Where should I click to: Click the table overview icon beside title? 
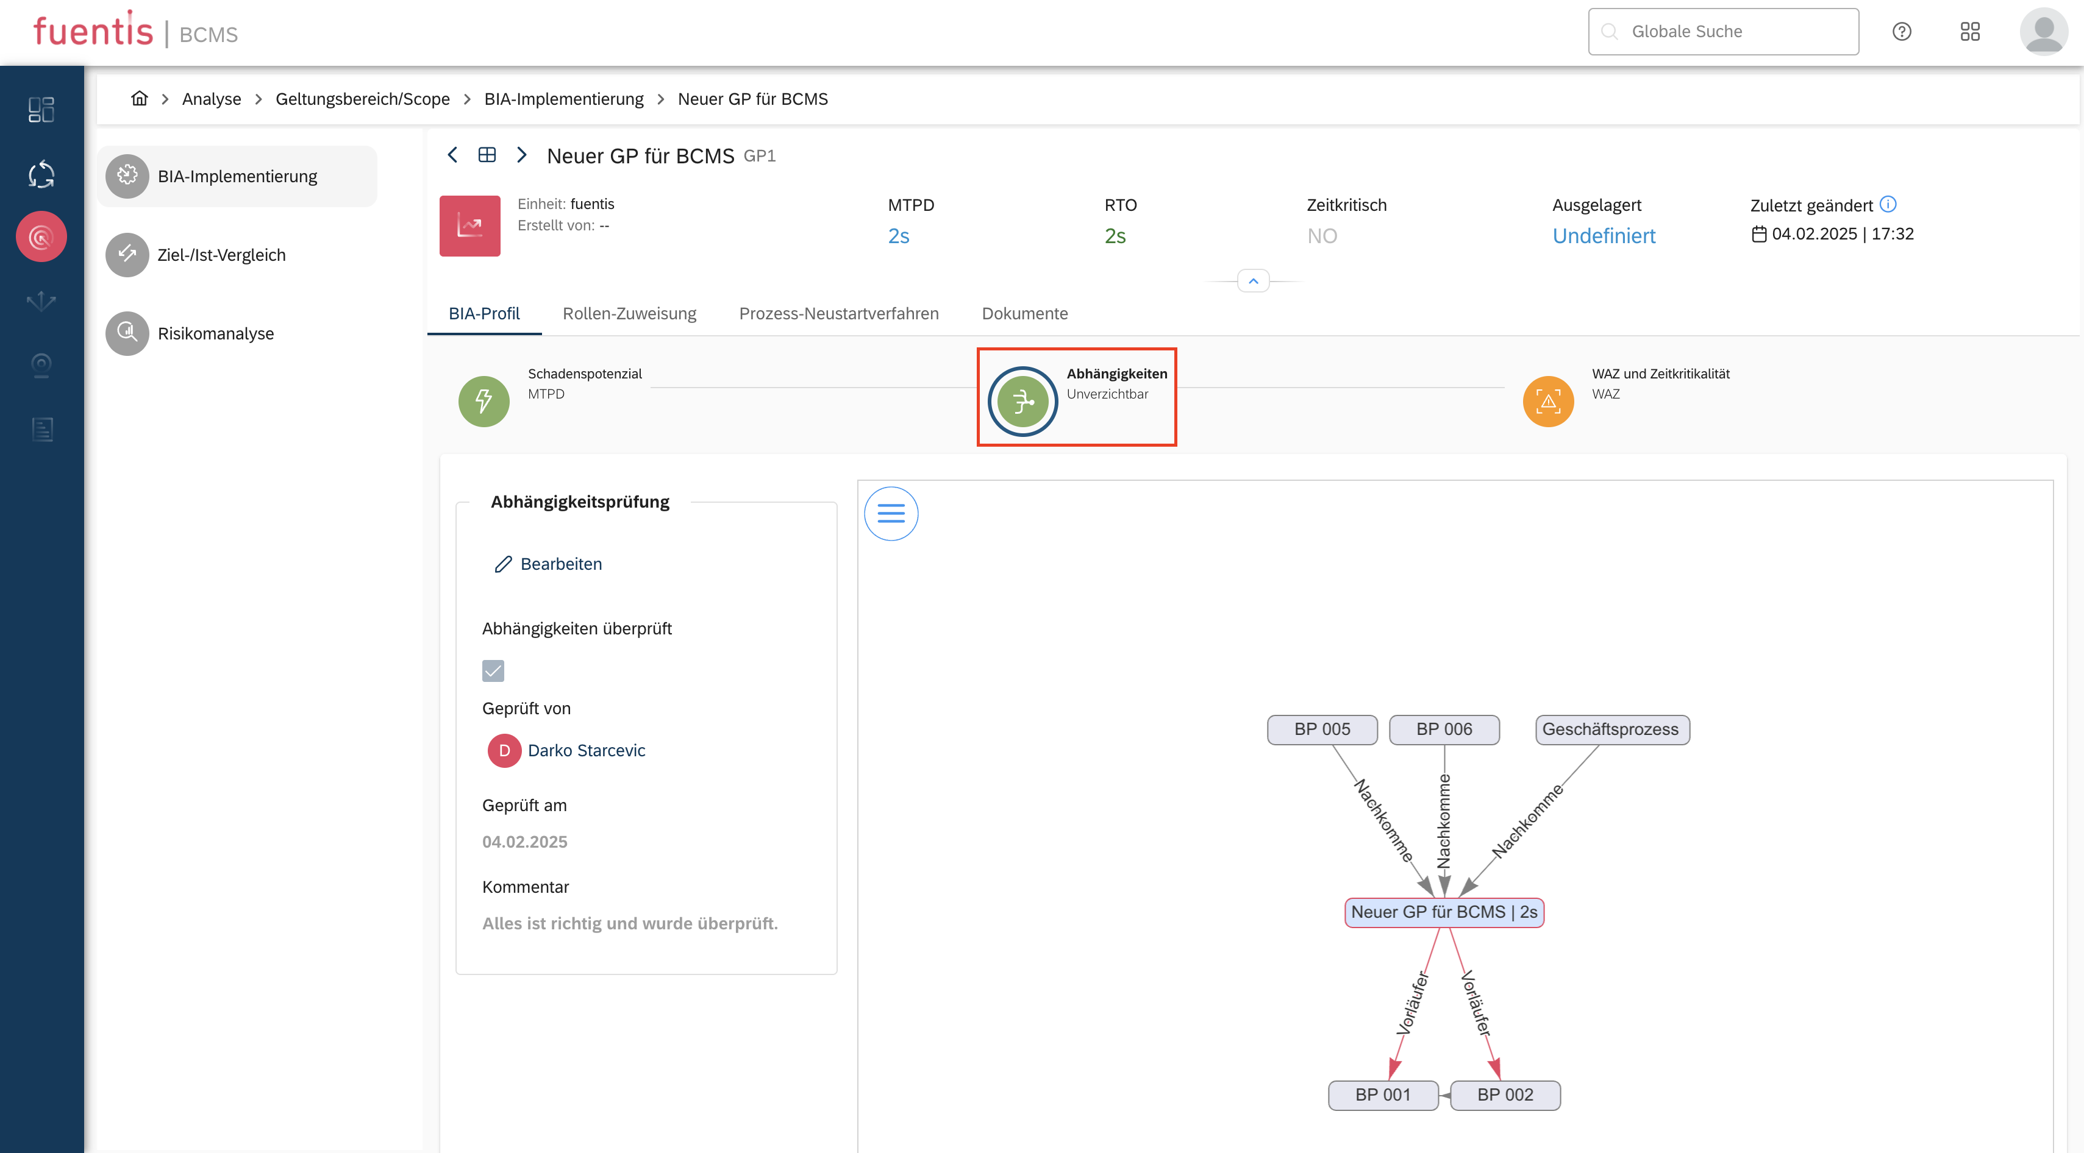(487, 155)
